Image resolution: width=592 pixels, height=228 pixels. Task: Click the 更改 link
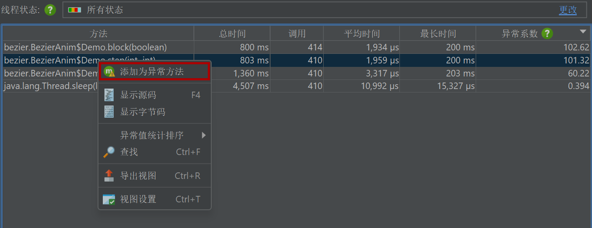[x=568, y=10]
